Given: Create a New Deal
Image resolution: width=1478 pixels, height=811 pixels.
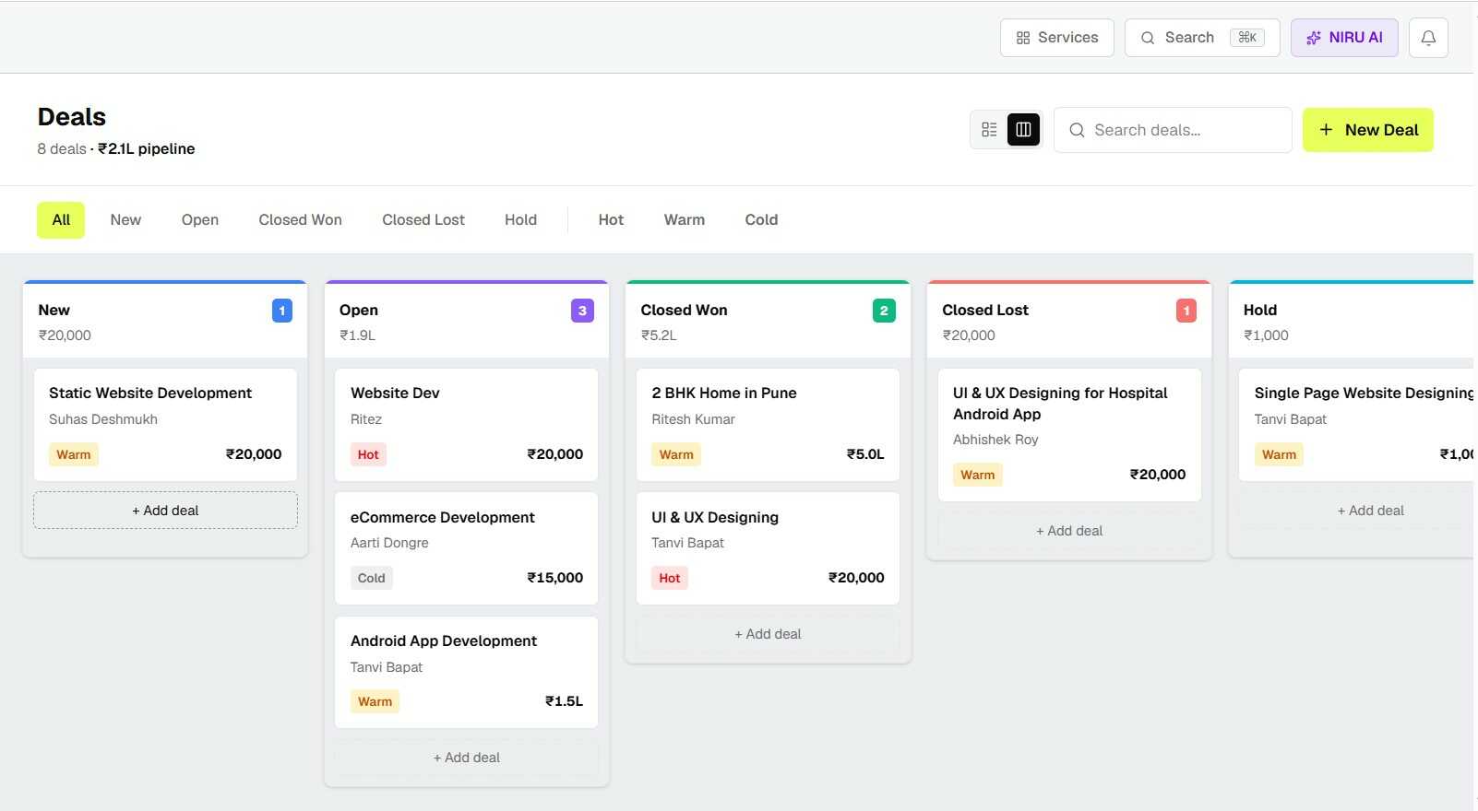Looking at the screenshot, I should (x=1367, y=130).
